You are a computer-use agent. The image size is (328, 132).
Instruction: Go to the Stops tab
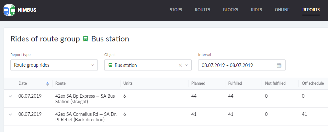pyautogui.click(x=176, y=10)
